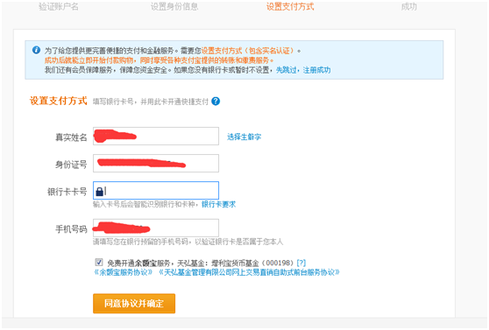The image size is (489, 330).
Task: Click the 先跳过，注册成功 link
Action: (303, 70)
